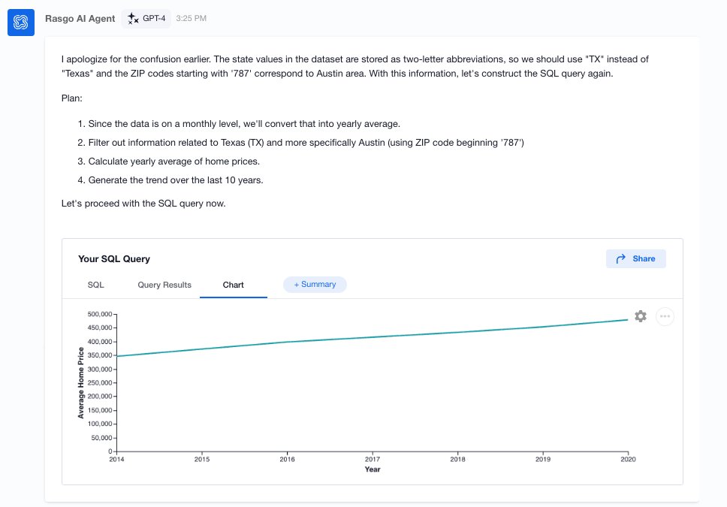Click the + Summary button
This screenshot has height=507, width=727.
click(x=315, y=285)
